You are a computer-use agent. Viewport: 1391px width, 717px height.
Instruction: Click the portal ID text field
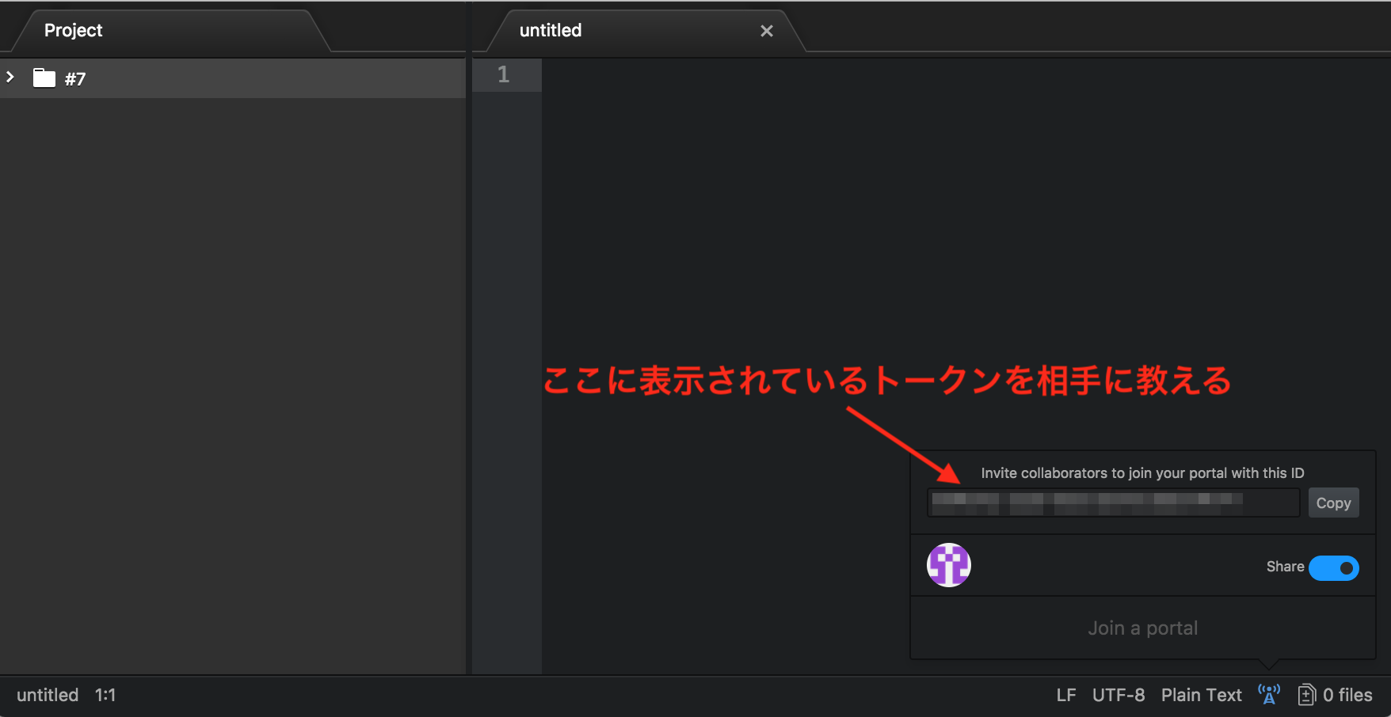click(1112, 503)
